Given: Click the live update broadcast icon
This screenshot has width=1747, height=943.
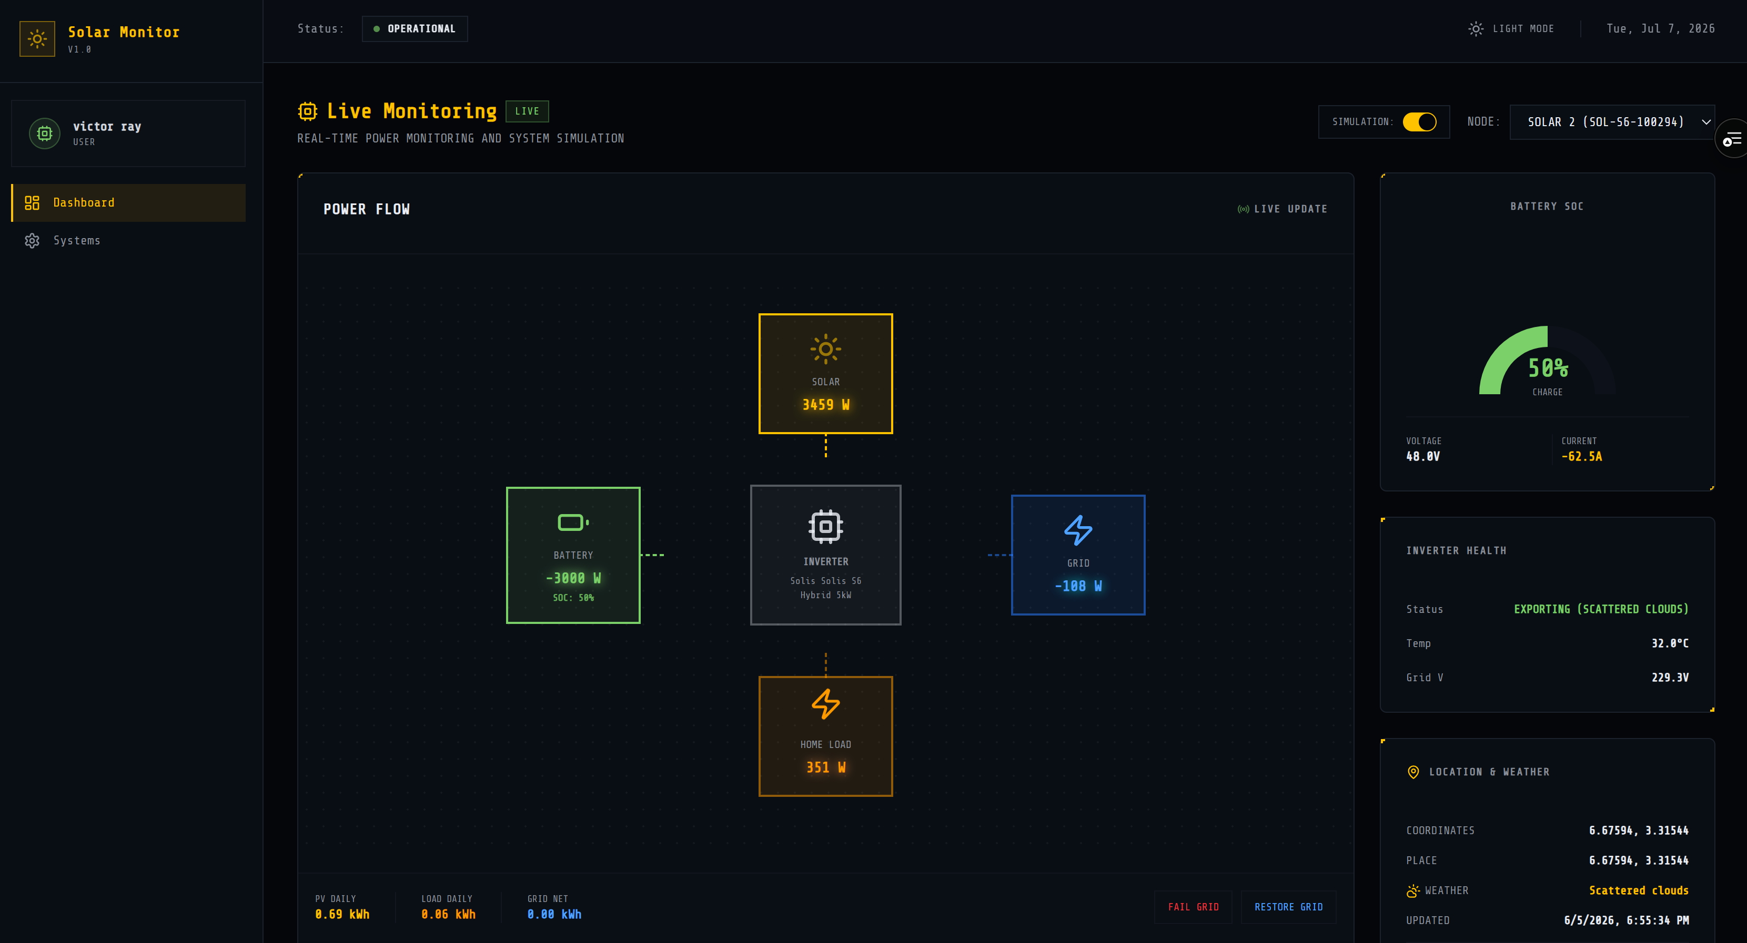Looking at the screenshot, I should [1243, 209].
